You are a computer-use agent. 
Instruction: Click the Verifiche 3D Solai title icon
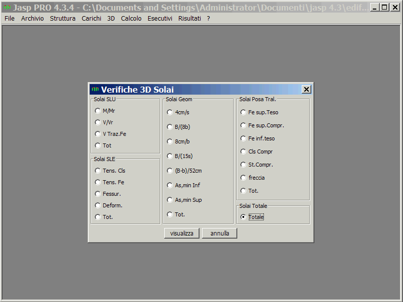(x=95, y=89)
